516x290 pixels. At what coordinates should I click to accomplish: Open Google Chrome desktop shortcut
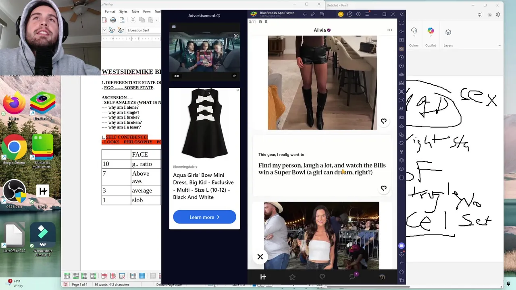[x=14, y=150]
